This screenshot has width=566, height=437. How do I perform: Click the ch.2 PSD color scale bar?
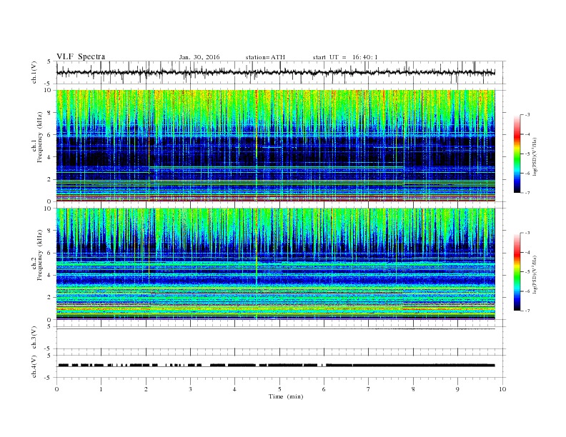click(517, 271)
